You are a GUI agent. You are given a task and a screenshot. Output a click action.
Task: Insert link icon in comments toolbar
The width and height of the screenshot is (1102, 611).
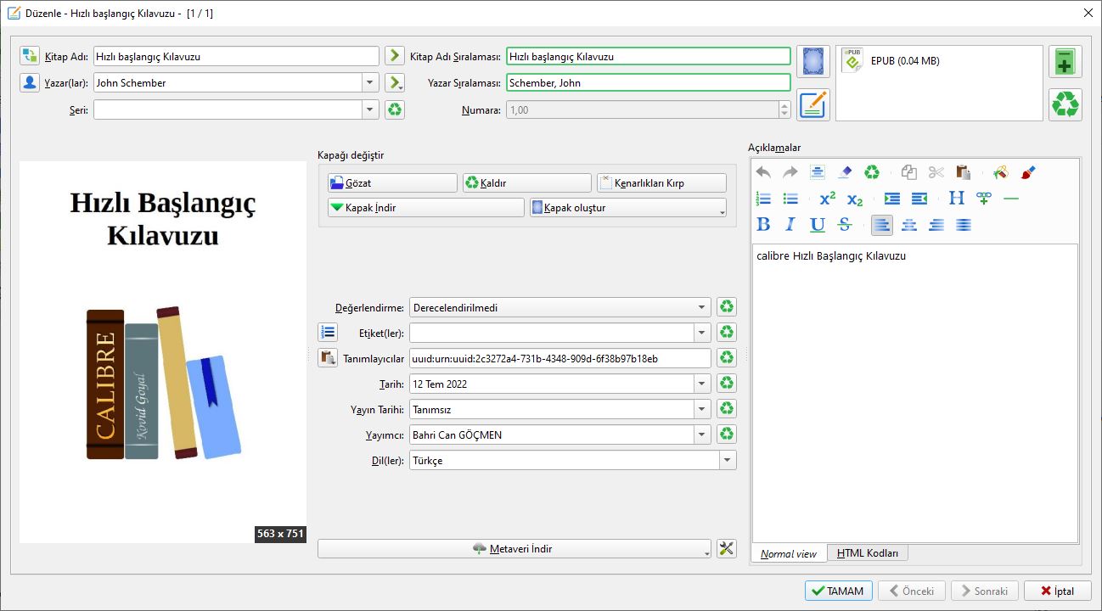pyautogui.click(x=984, y=199)
